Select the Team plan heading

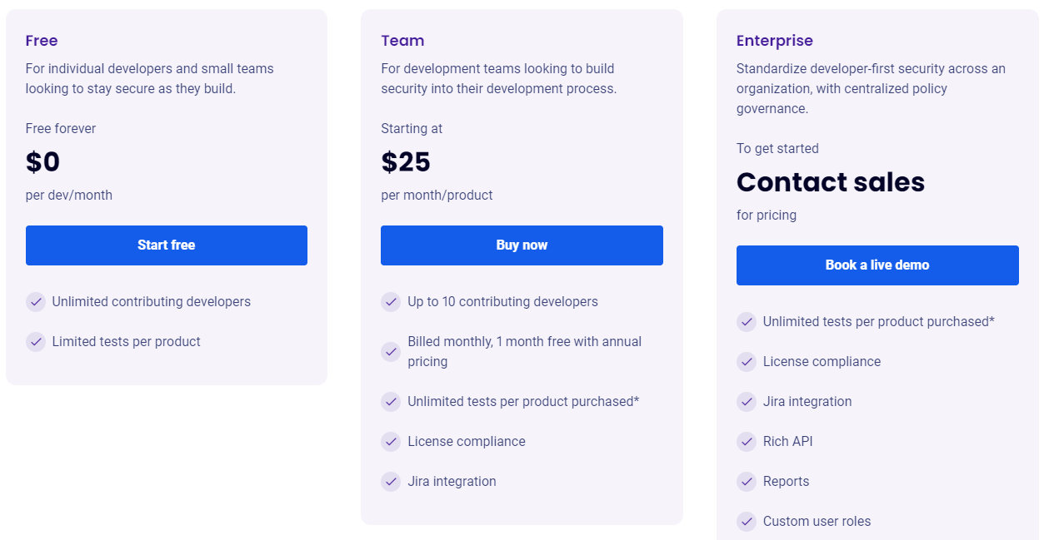pyautogui.click(x=402, y=41)
